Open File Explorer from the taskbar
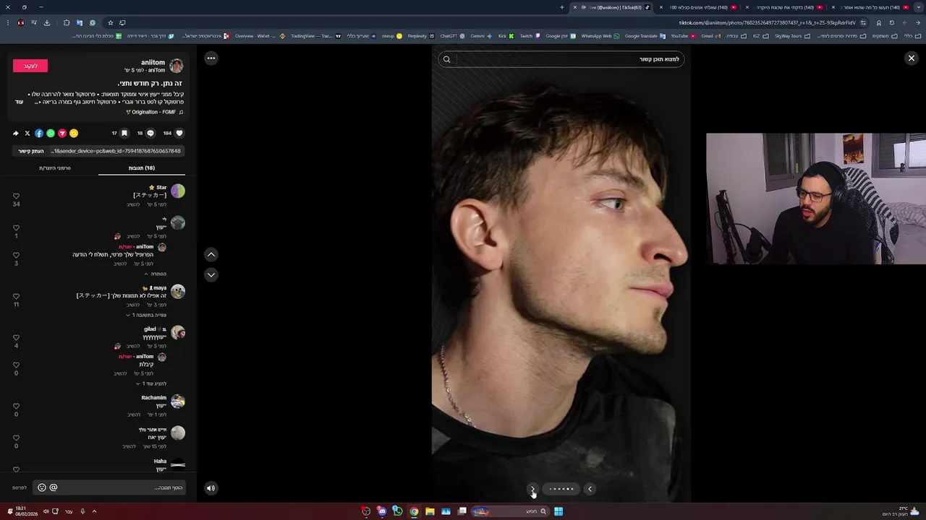This screenshot has height=520, width=926. click(430, 511)
